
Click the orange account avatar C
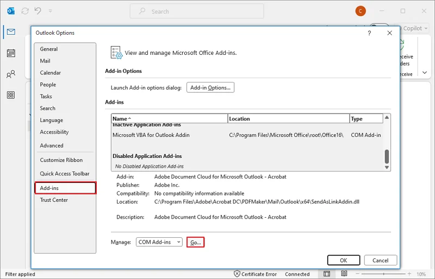click(x=361, y=11)
